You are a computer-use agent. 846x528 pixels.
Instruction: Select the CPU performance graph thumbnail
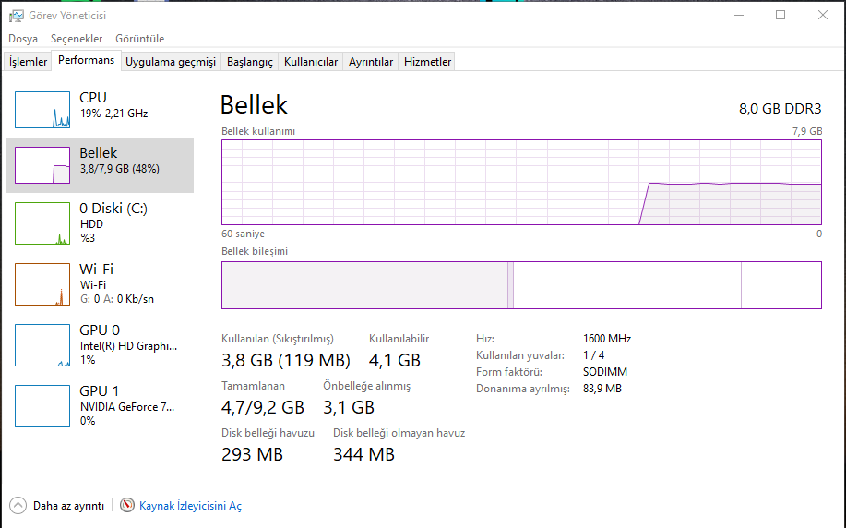click(x=42, y=110)
